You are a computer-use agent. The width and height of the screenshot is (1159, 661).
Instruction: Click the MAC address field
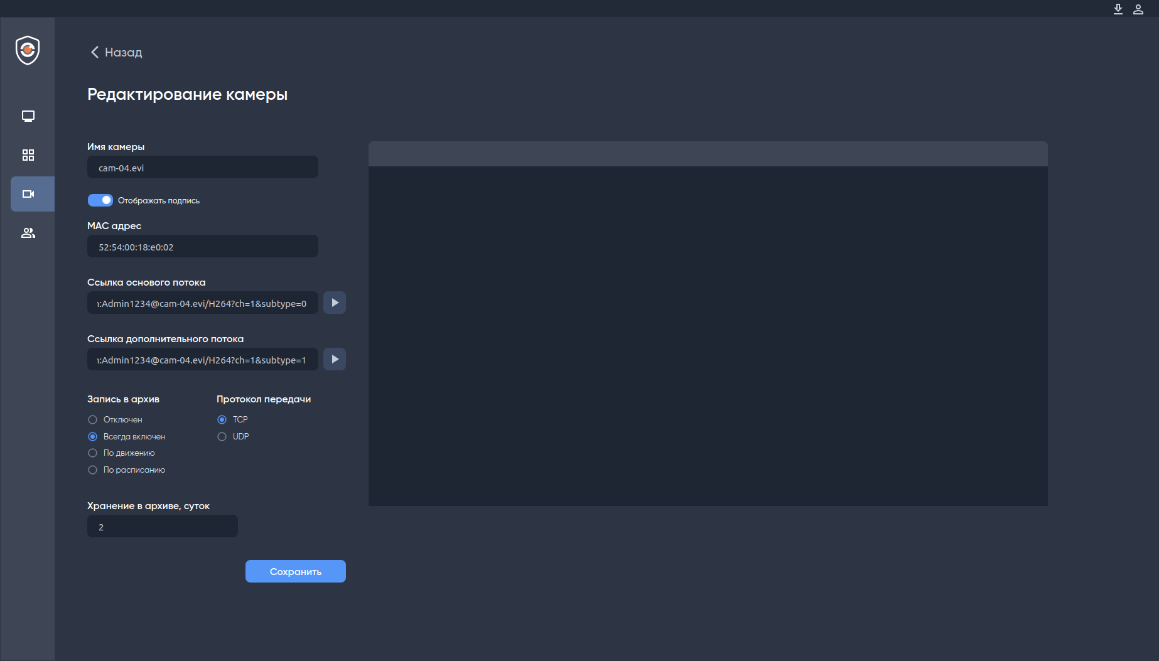coord(203,246)
